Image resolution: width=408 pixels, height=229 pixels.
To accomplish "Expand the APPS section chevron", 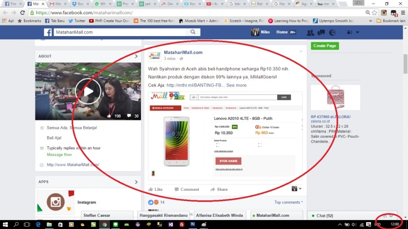I will click(x=136, y=182).
